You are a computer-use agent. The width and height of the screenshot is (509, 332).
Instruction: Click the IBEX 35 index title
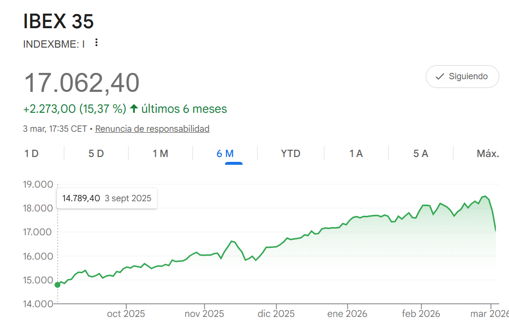[58, 21]
